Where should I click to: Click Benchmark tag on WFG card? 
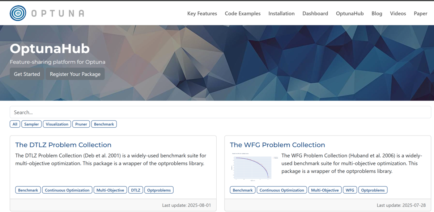click(243, 190)
